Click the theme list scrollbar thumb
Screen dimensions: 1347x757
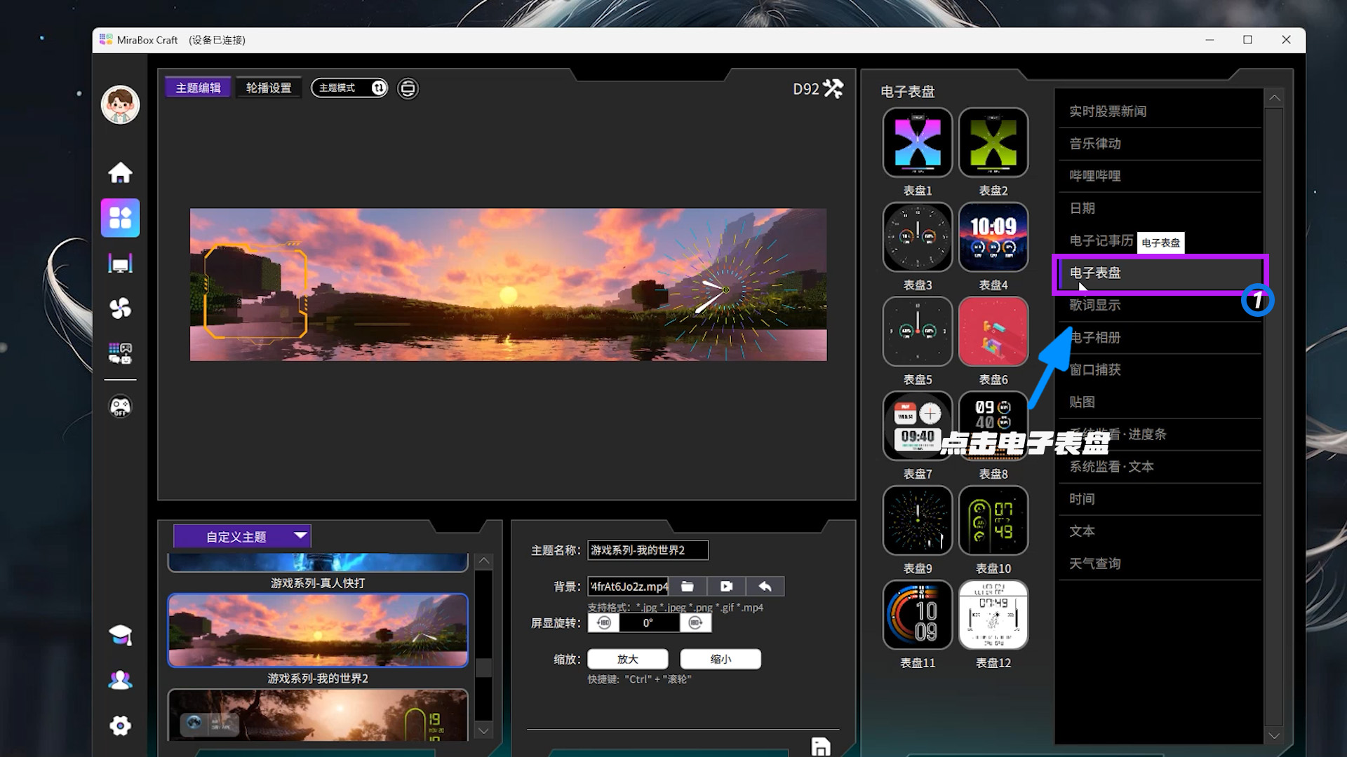pyautogui.click(x=483, y=668)
